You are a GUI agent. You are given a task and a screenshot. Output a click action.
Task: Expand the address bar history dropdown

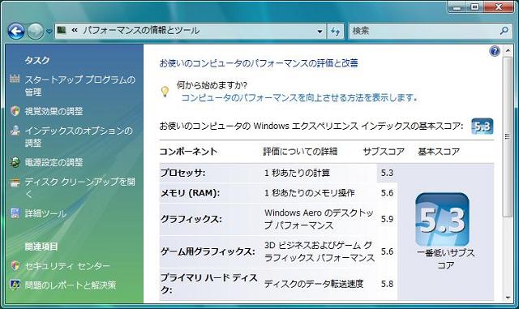320,31
